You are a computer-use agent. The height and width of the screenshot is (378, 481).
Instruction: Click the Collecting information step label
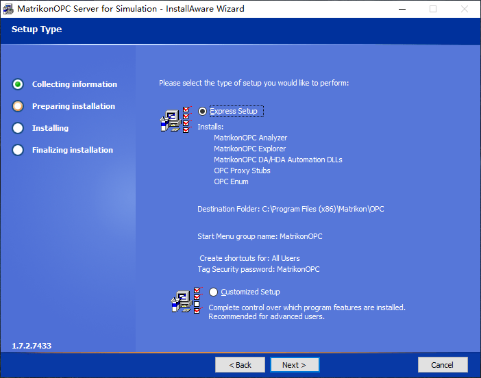[x=75, y=84]
